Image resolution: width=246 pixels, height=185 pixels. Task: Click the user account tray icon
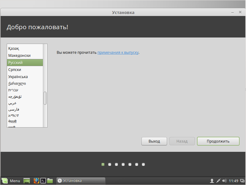click(212, 181)
